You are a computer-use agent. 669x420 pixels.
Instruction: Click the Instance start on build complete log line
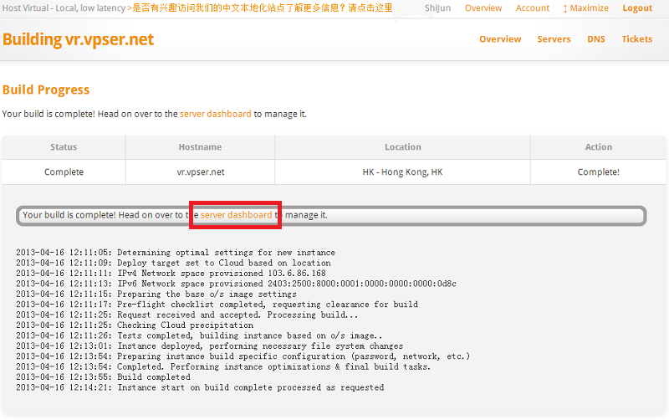pyautogui.click(x=200, y=387)
